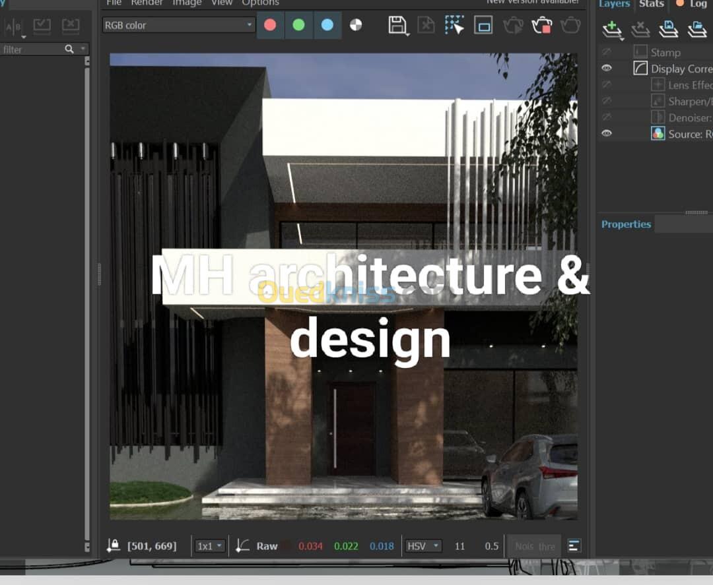This screenshot has height=585, width=713.
Task: Hide the Display Correction layer
Action: pyautogui.click(x=607, y=69)
